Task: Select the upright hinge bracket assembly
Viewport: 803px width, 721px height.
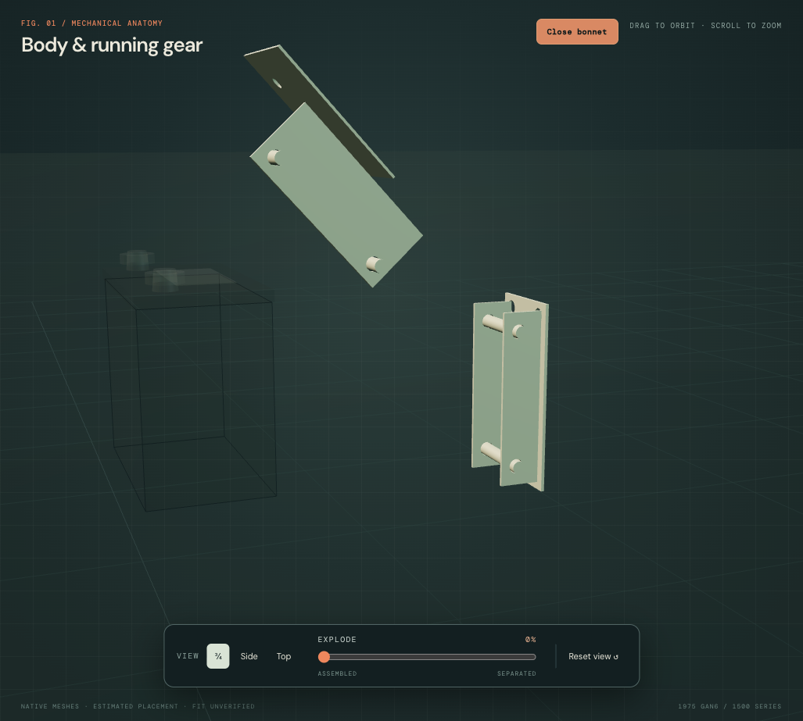Action: (510, 392)
